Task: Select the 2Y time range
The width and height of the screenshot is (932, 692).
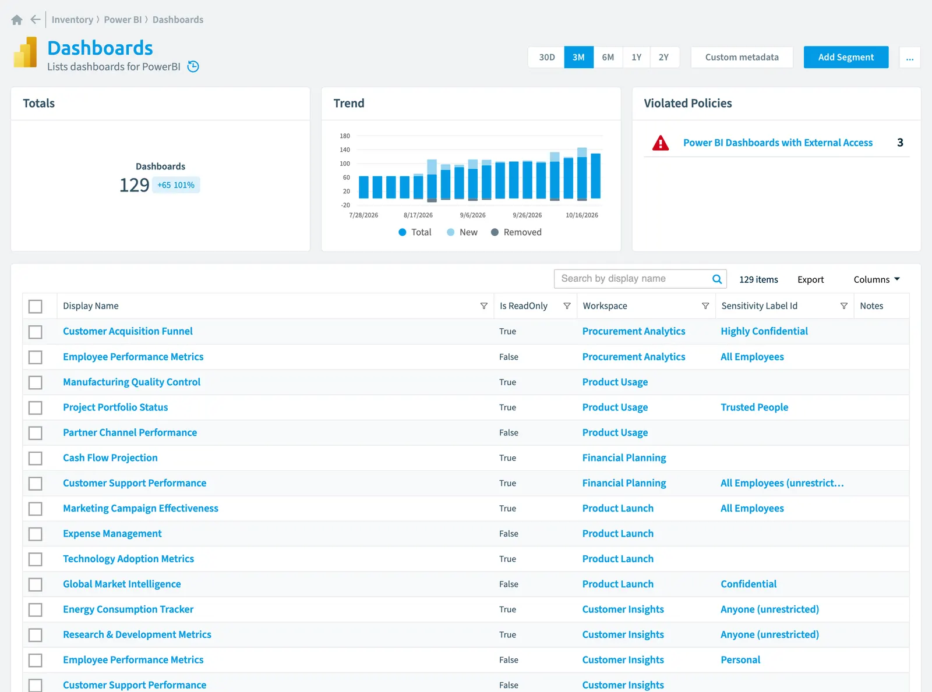Action: (664, 58)
